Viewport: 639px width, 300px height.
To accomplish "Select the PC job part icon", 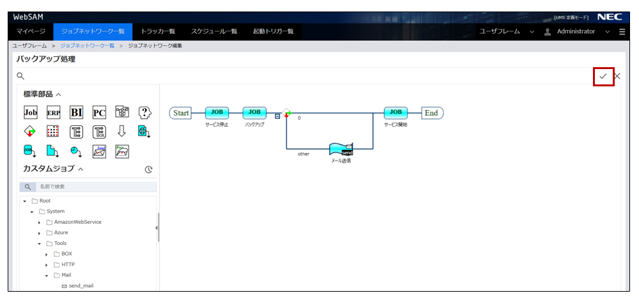I will point(99,113).
